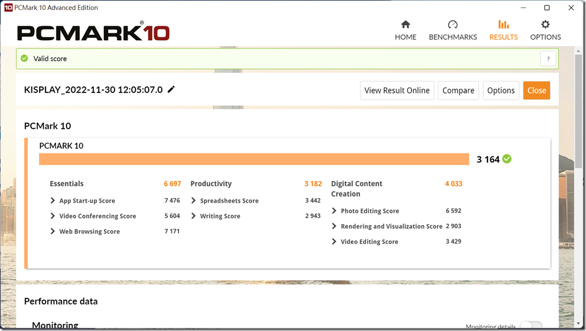Image resolution: width=586 pixels, height=331 pixels.
Task: Click the green valid score checkmark icon
Action: click(x=25, y=58)
